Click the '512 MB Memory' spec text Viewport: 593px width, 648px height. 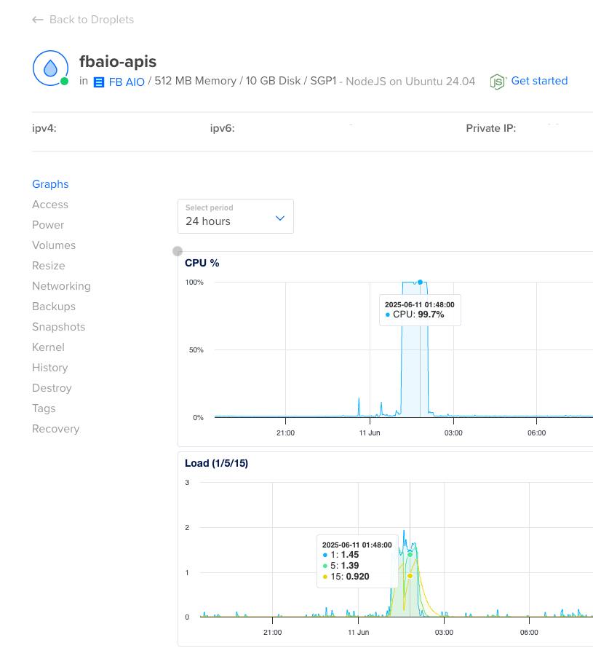coord(195,81)
